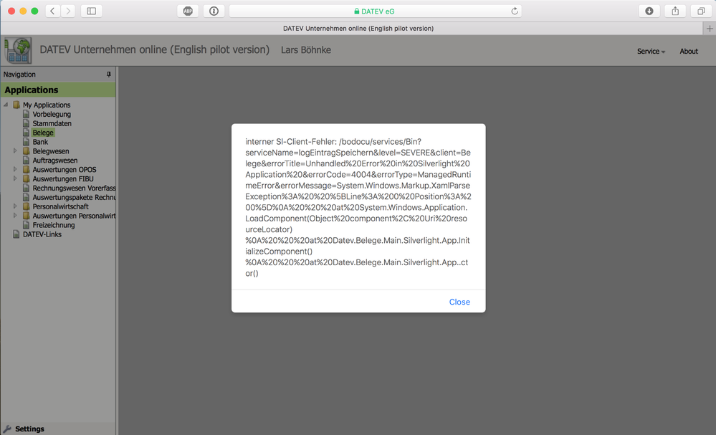Collapse the My Applications tree node
716x435 pixels.
pyautogui.click(x=6, y=105)
